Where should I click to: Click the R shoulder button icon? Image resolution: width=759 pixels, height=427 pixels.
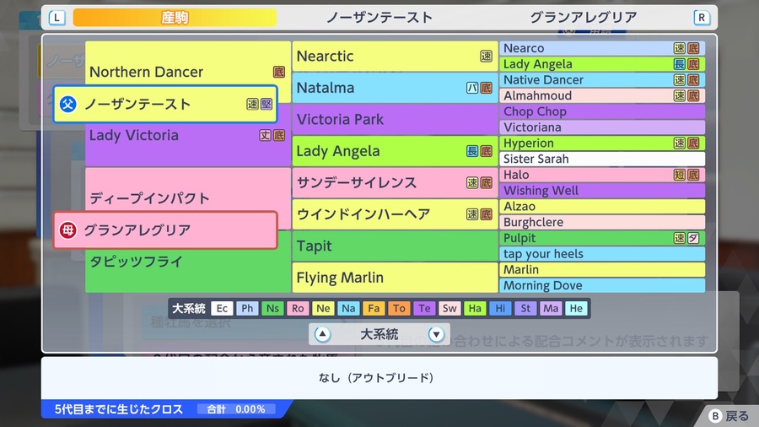point(702,18)
